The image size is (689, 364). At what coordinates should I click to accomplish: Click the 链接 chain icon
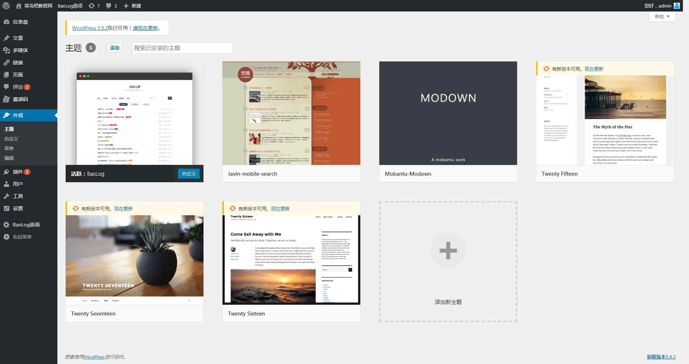6,63
